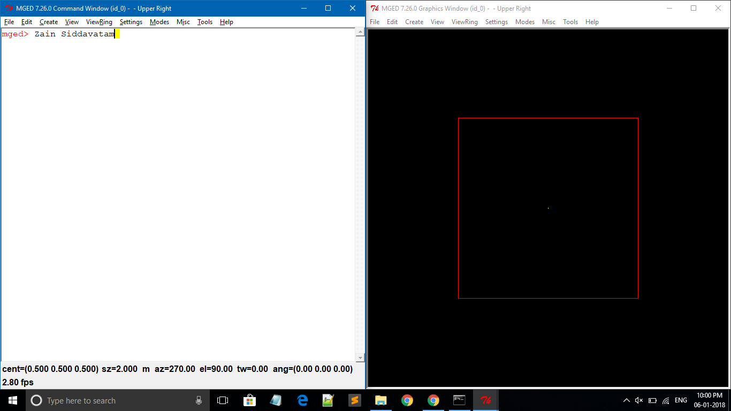Open Edit menu in Command Window
731x411 pixels.
coord(27,22)
